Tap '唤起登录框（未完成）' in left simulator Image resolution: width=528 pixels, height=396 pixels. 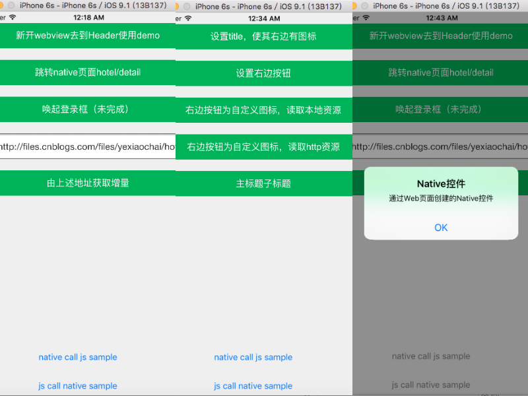click(x=88, y=110)
